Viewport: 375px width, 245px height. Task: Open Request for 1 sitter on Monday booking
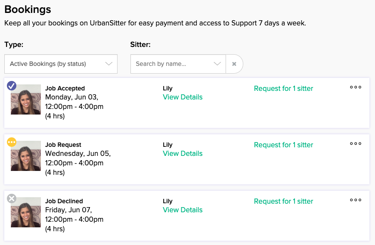pos(283,89)
